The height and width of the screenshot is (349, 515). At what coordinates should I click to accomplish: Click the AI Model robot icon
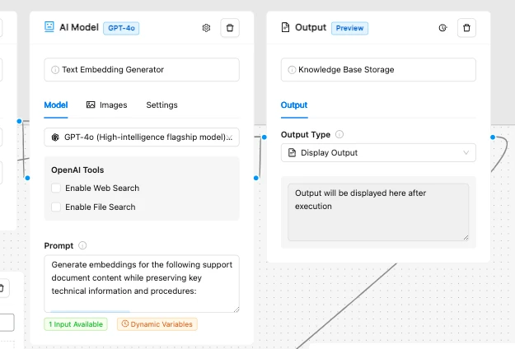point(50,27)
